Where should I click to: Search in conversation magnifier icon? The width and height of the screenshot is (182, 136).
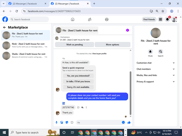[x=161, y=51]
